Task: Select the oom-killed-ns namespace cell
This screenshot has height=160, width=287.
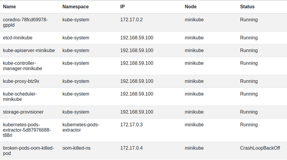Action: (x=76, y=148)
